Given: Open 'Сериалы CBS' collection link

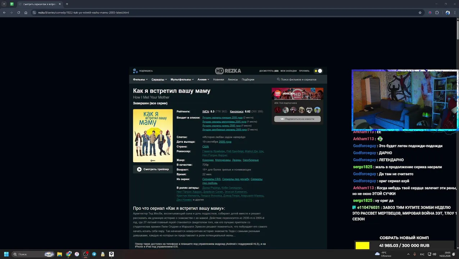Looking at the screenshot, I should 211,179.
